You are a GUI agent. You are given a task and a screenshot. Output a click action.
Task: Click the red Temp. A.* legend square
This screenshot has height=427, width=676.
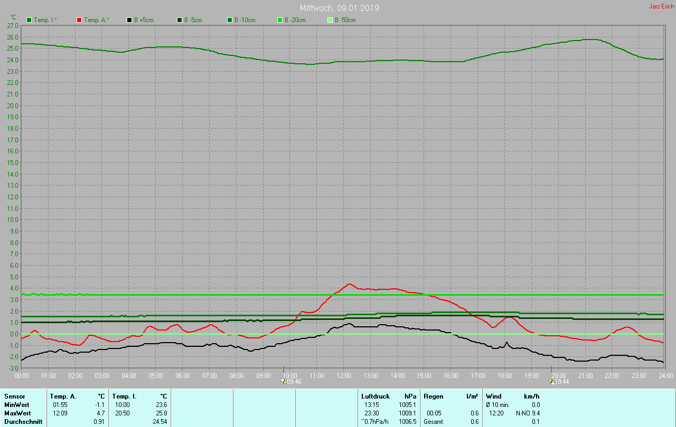click(79, 20)
